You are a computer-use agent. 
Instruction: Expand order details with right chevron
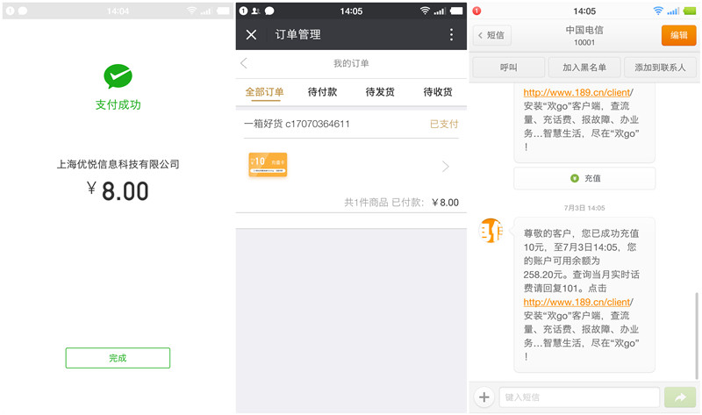tap(446, 167)
